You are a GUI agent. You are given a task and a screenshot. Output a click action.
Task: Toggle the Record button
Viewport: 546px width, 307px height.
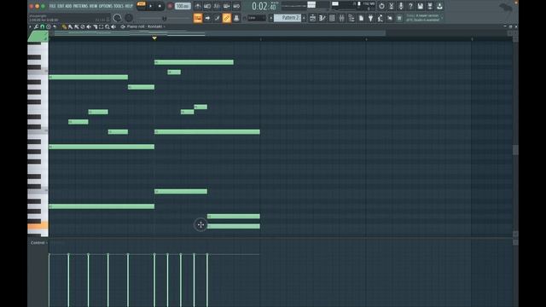[x=170, y=6]
